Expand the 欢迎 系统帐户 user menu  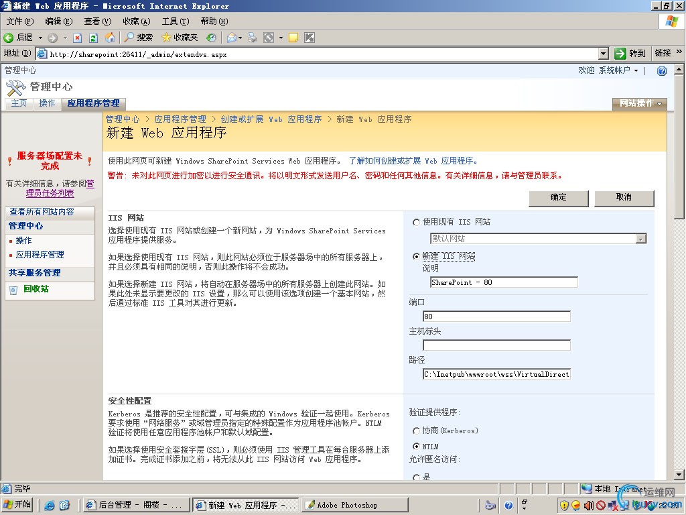point(608,70)
